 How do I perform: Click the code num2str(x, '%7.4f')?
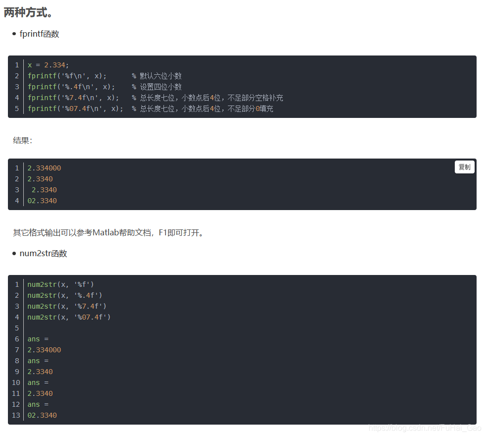tap(67, 306)
